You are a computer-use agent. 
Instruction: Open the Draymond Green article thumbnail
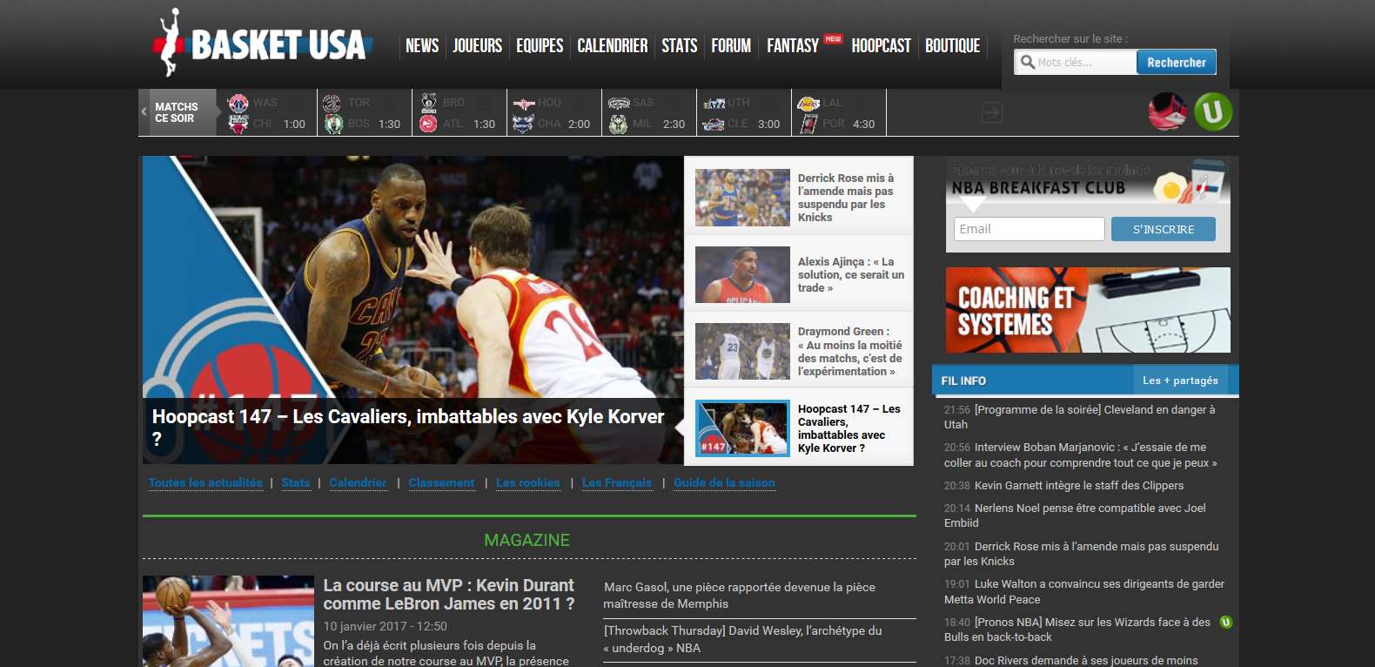point(742,351)
